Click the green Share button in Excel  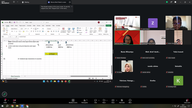click(109, 25)
